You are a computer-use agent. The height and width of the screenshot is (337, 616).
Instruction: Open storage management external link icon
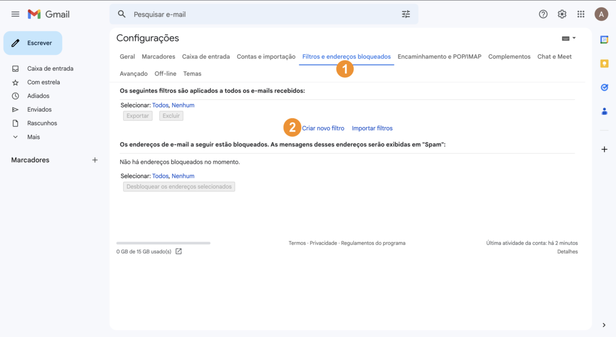pyautogui.click(x=179, y=251)
